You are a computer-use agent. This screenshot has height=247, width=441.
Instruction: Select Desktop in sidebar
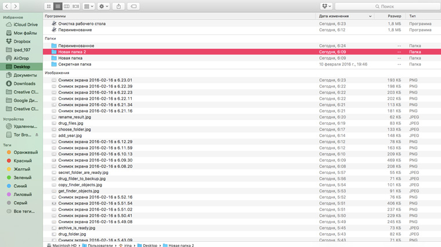(21, 67)
